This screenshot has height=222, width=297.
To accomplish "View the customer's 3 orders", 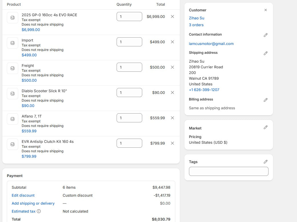I will pos(196,25).
